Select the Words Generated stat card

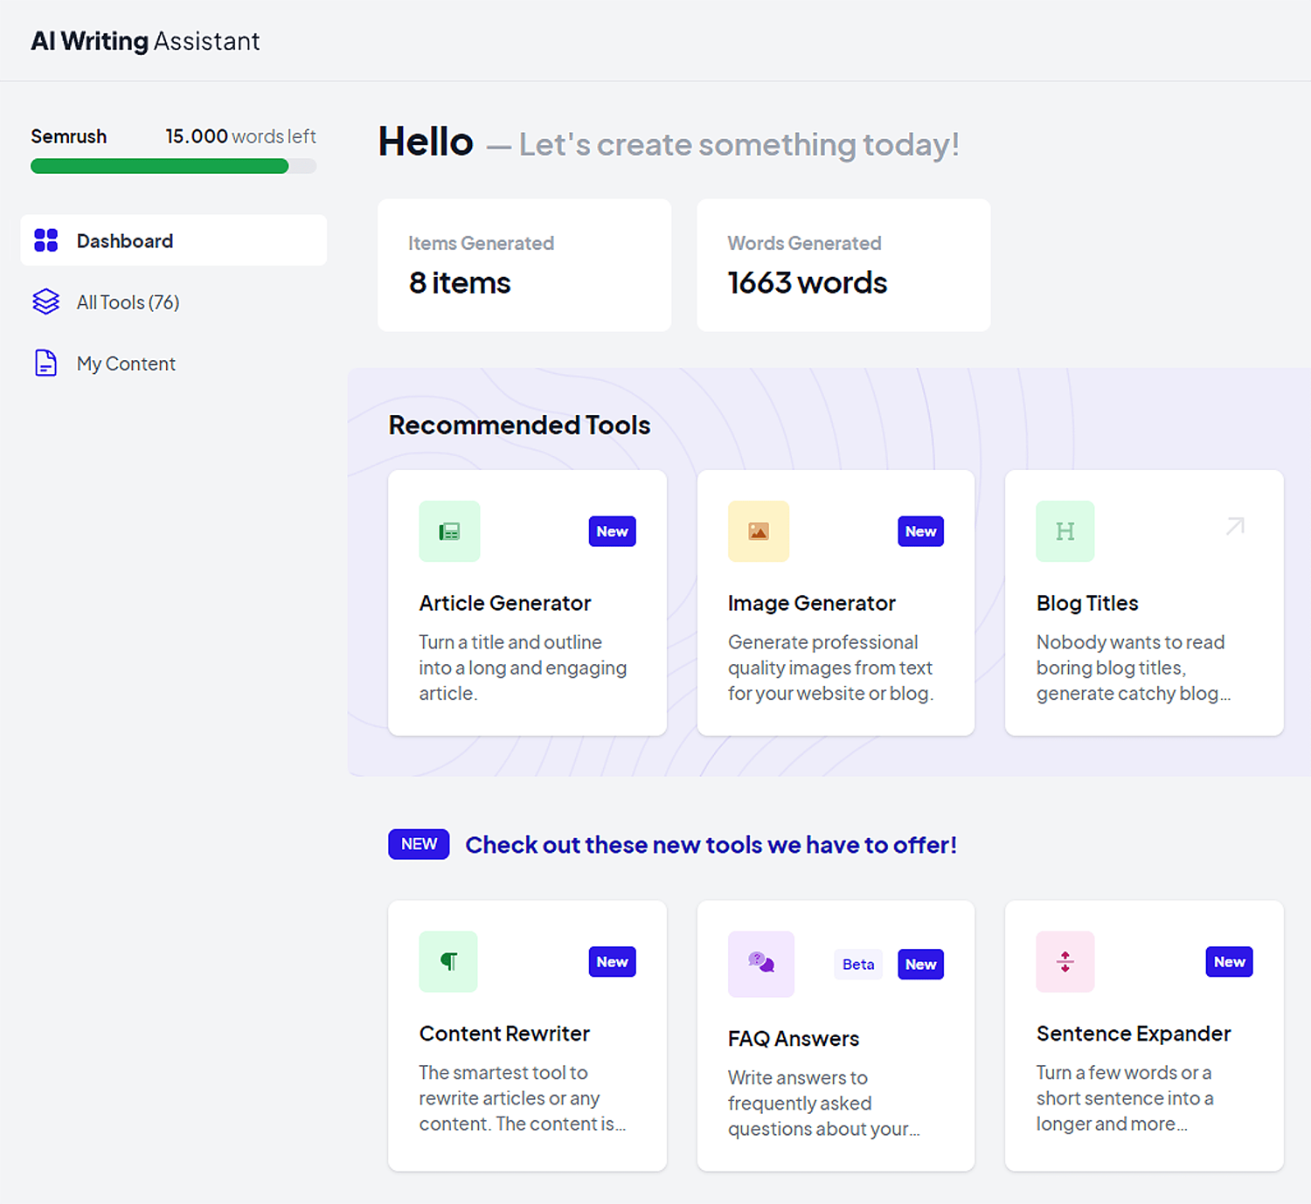click(x=843, y=265)
